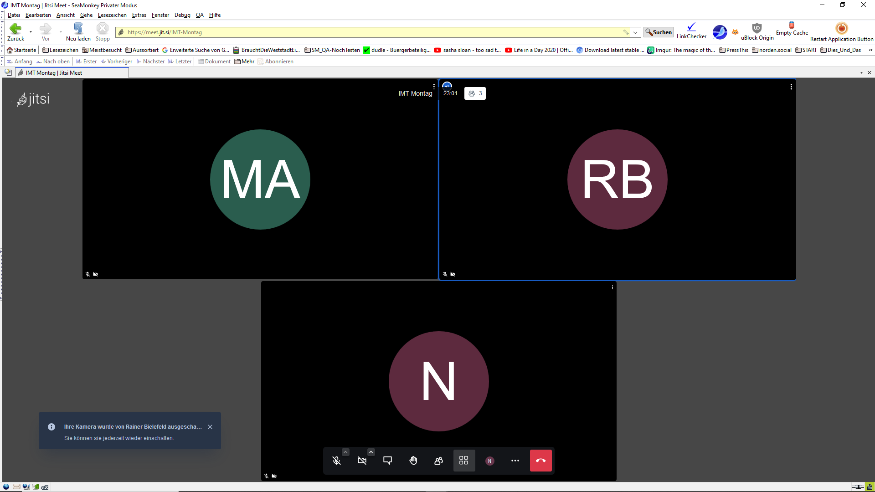This screenshot has width=875, height=492.
Task: Open the Hilfe menu
Action: pyautogui.click(x=215, y=15)
